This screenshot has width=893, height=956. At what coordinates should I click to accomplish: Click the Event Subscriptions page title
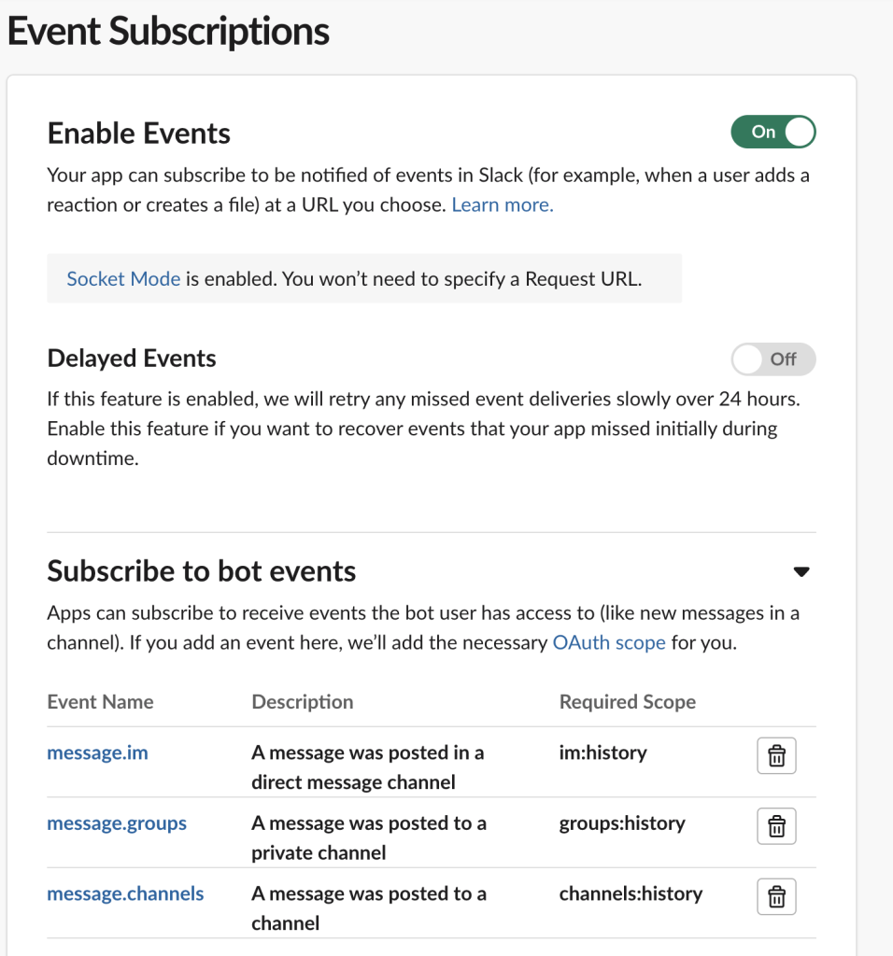(168, 32)
